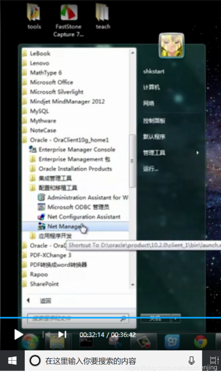
Task: Open the shkstart user folder
Action: [x=154, y=71]
